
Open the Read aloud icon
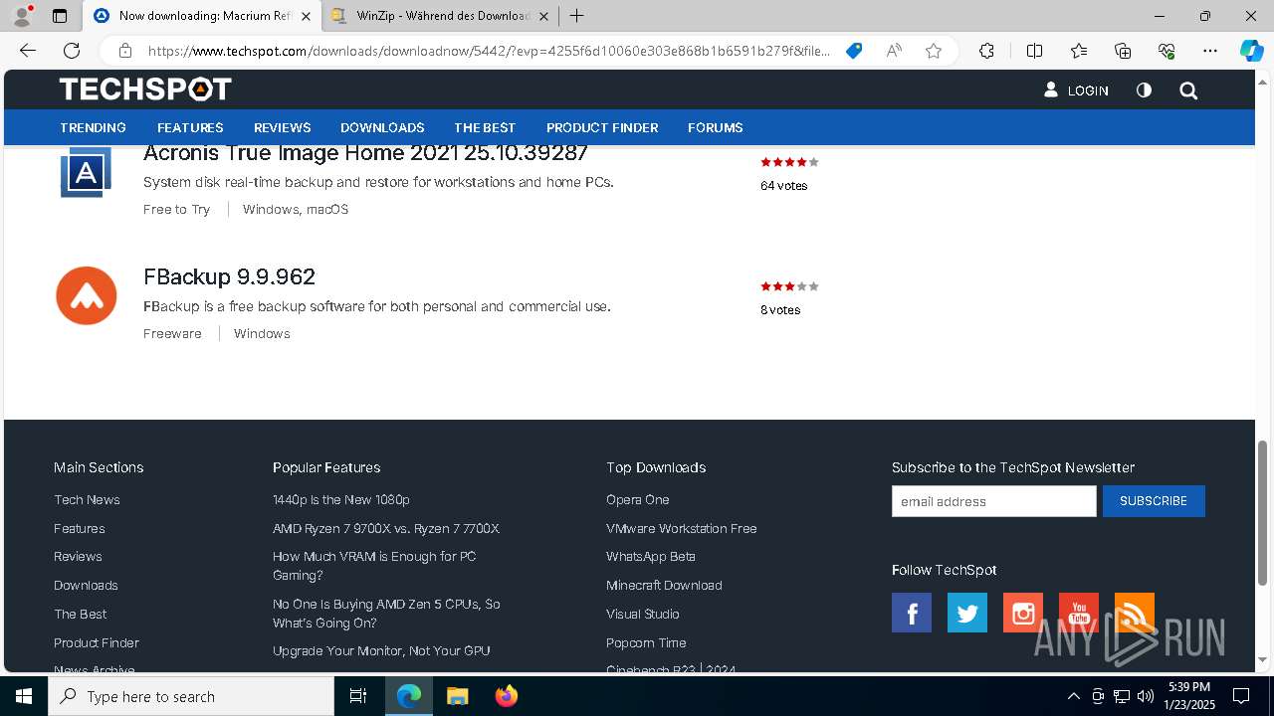click(894, 51)
